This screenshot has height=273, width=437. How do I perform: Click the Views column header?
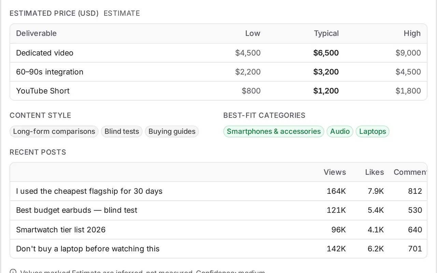335,172
